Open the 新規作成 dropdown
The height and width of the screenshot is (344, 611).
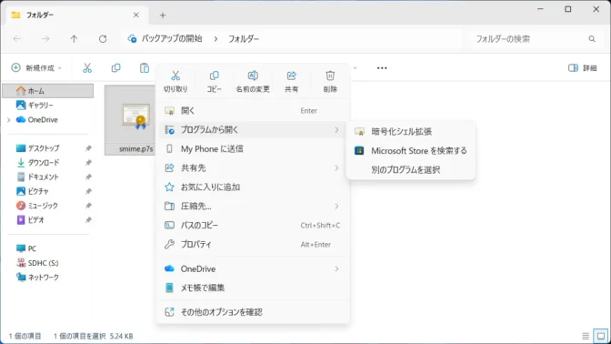coord(36,68)
